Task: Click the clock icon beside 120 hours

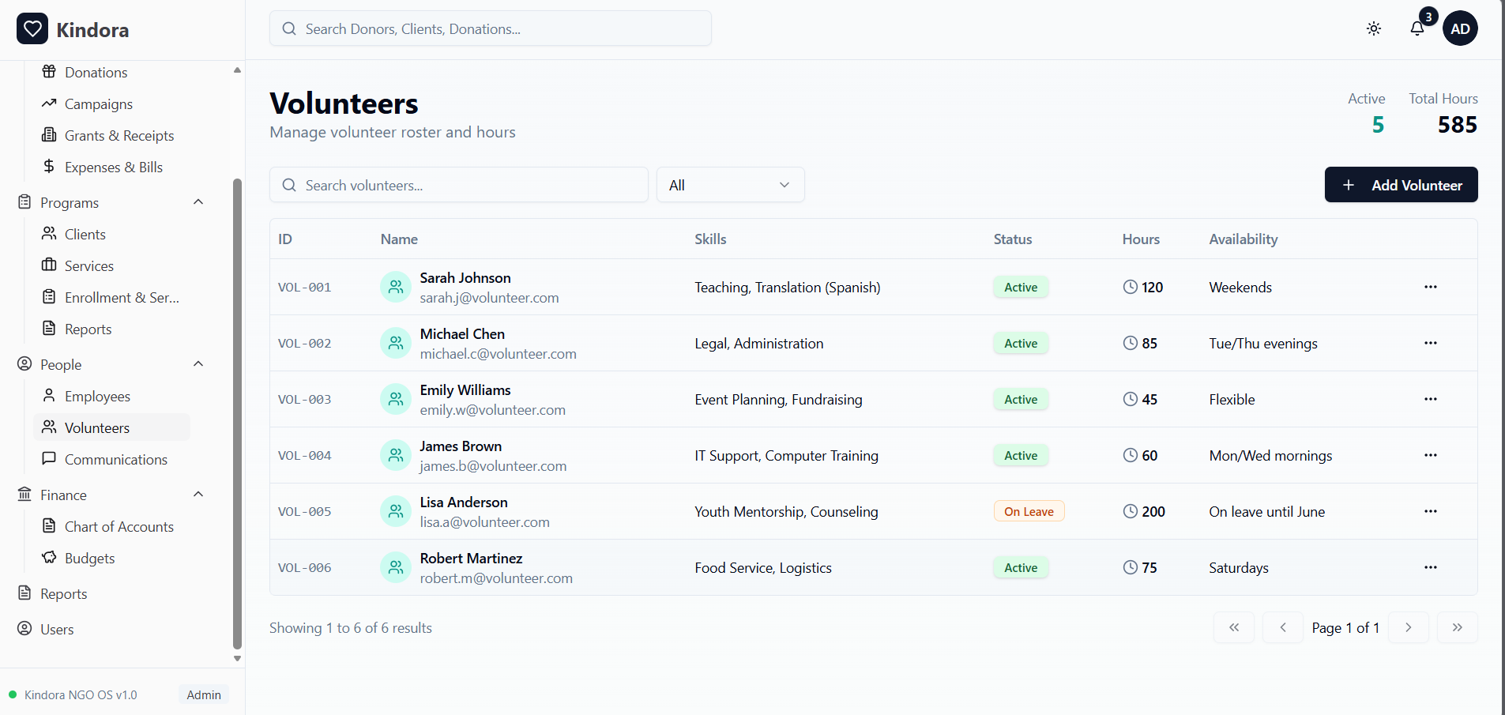Action: point(1131,287)
